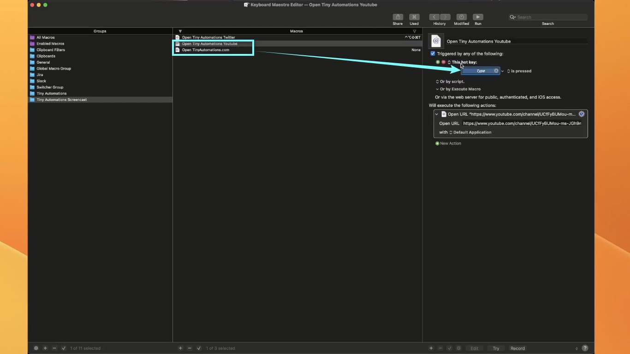Open the is pressed dropdown
630x354 pixels.
(x=519, y=71)
